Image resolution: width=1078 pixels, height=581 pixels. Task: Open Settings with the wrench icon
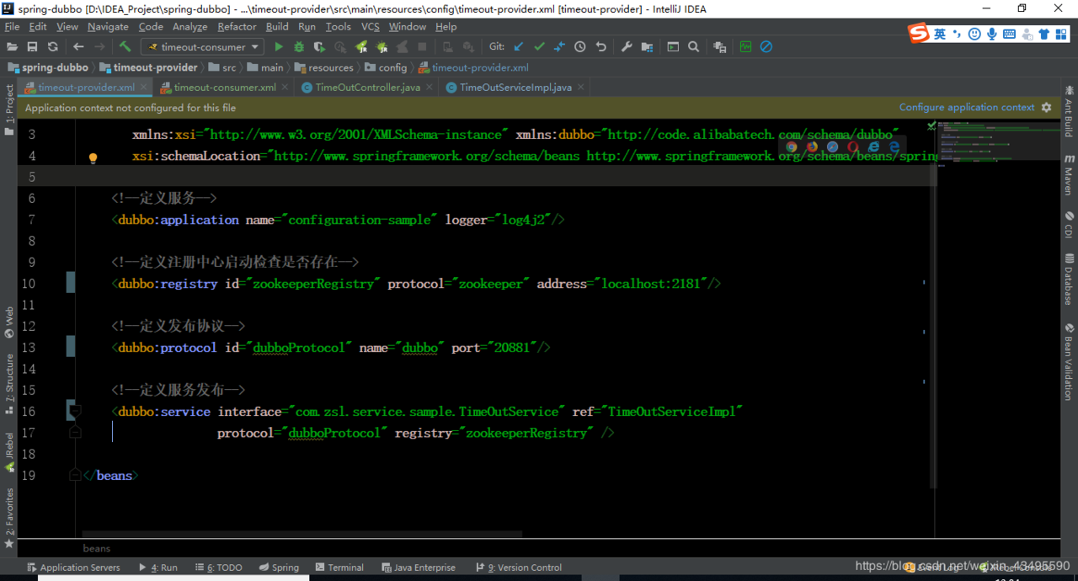click(x=627, y=47)
